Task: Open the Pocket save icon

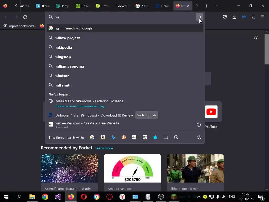Action: pyautogui.click(x=225, y=17)
